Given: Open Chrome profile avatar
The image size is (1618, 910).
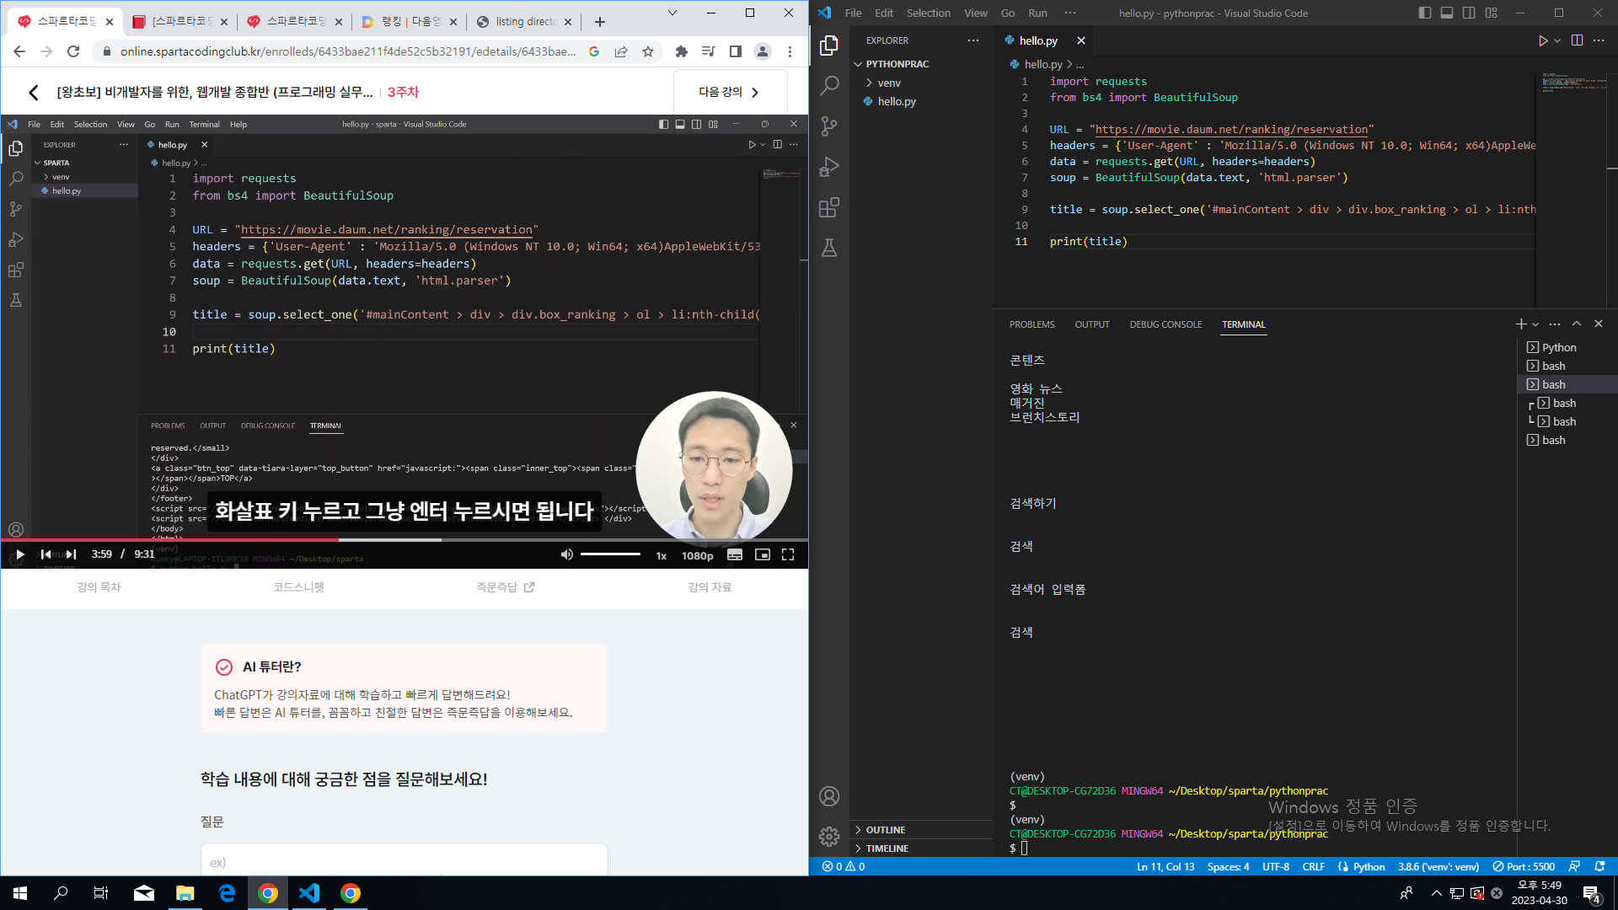Looking at the screenshot, I should tap(763, 51).
